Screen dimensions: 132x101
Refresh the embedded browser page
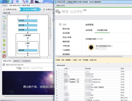(x=4, y=65)
